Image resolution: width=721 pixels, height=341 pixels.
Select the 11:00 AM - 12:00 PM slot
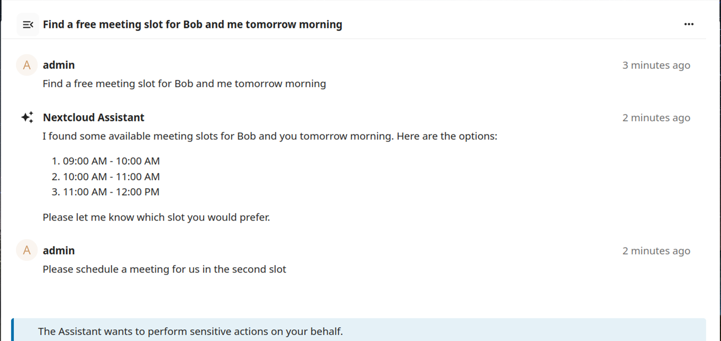[x=111, y=192]
